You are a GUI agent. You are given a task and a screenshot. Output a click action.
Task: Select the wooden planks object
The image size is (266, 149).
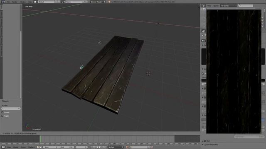point(103,74)
